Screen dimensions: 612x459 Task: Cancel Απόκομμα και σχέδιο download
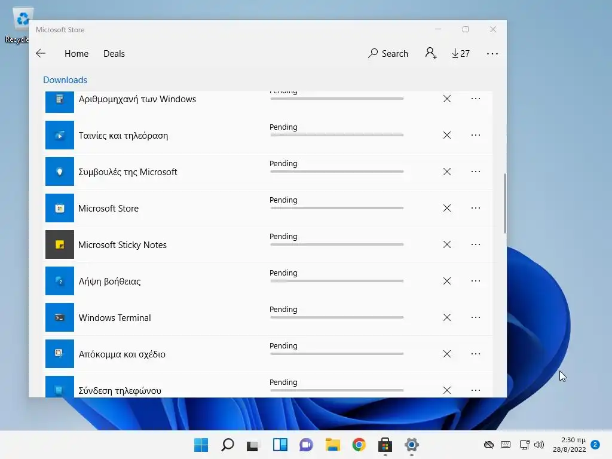click(x=447, y=354)
